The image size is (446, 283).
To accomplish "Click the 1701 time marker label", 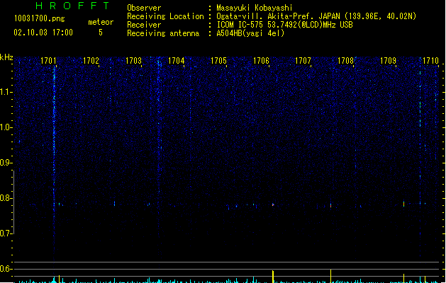I will tap(48, 61).
